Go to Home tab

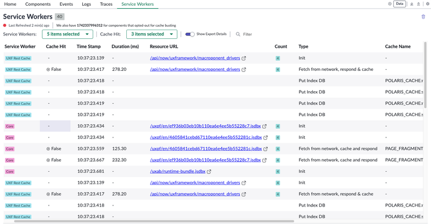pyautogui.click(x=10, y=4)
